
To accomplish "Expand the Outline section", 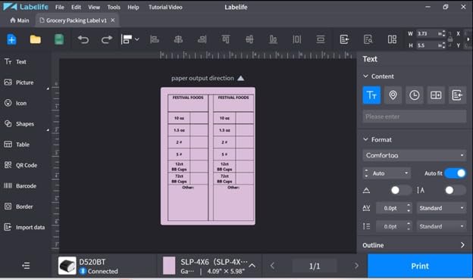I will [x=414, y=245].
